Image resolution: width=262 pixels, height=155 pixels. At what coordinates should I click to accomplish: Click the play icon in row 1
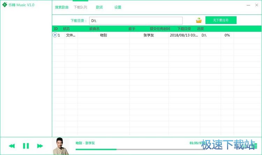55,35
